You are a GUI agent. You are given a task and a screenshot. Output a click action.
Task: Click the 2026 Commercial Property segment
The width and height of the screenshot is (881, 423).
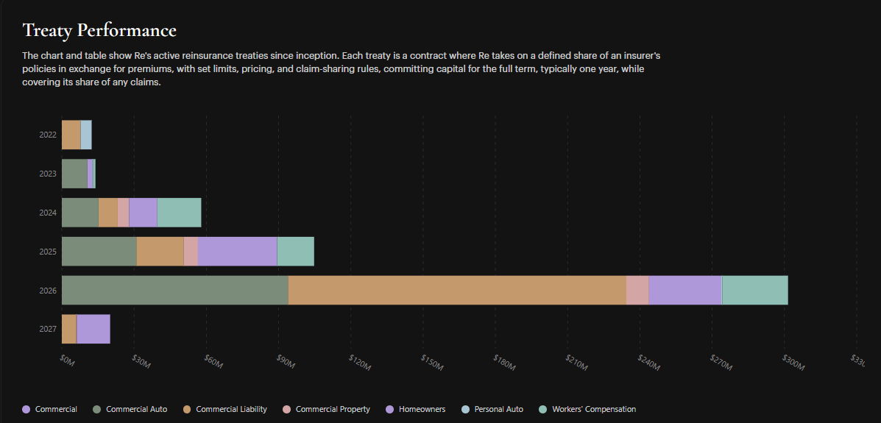[637, 291]
